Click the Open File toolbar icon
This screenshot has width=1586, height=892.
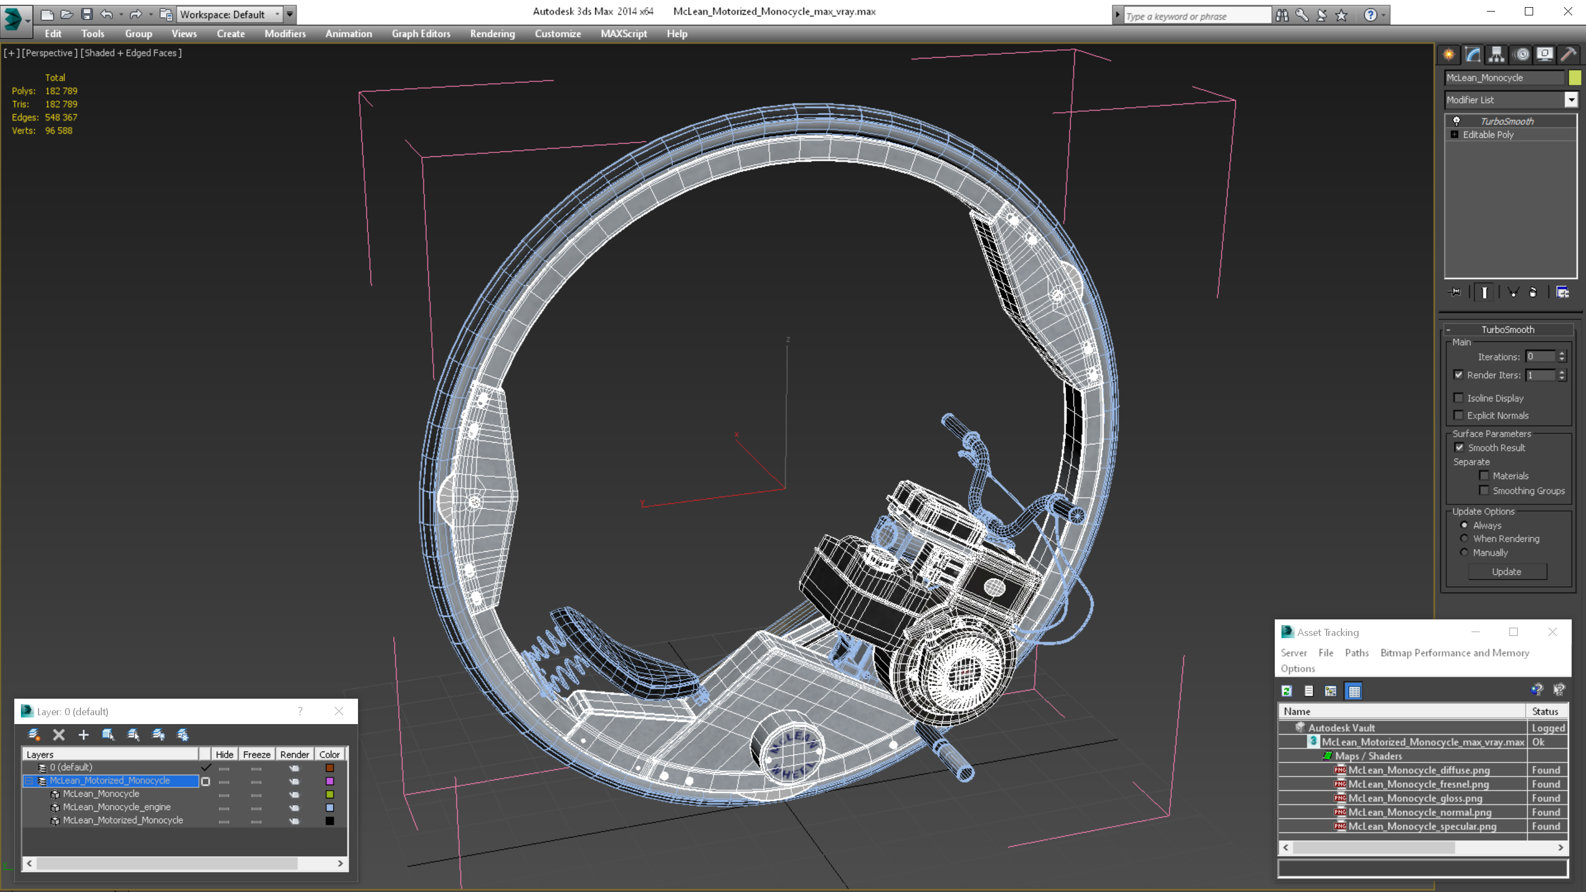(67, 14)
